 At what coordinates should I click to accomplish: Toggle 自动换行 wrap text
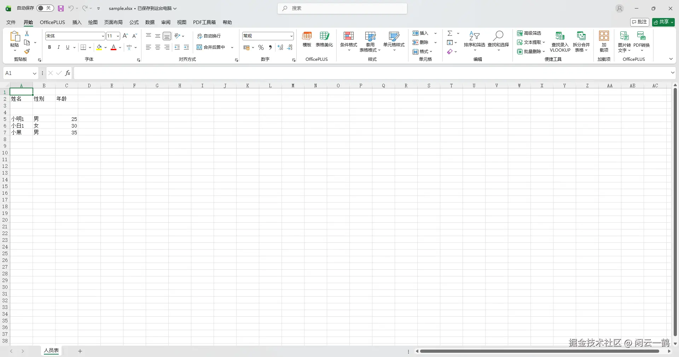pos(209,36)
